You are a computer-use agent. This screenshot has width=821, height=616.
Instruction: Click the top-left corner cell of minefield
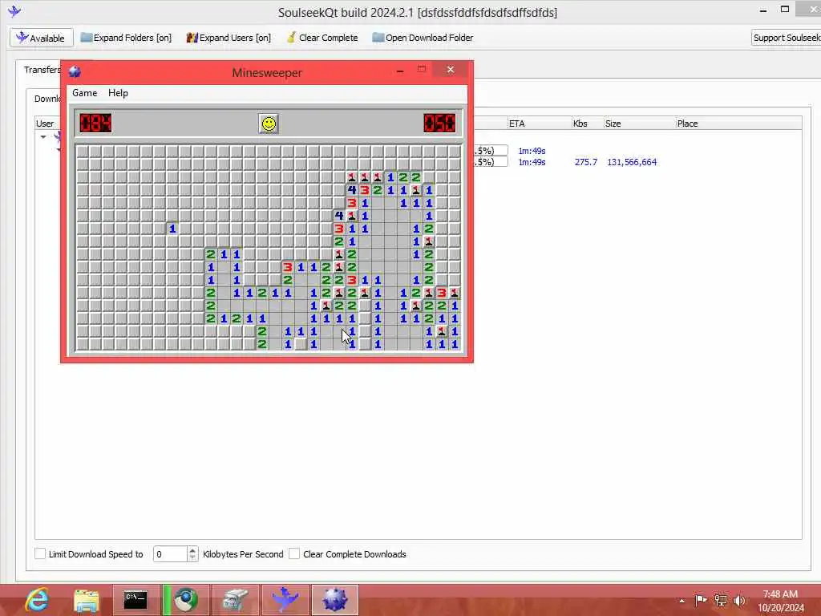click(83, 152)
